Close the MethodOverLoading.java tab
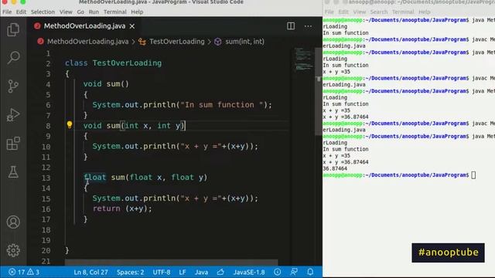 132,26
